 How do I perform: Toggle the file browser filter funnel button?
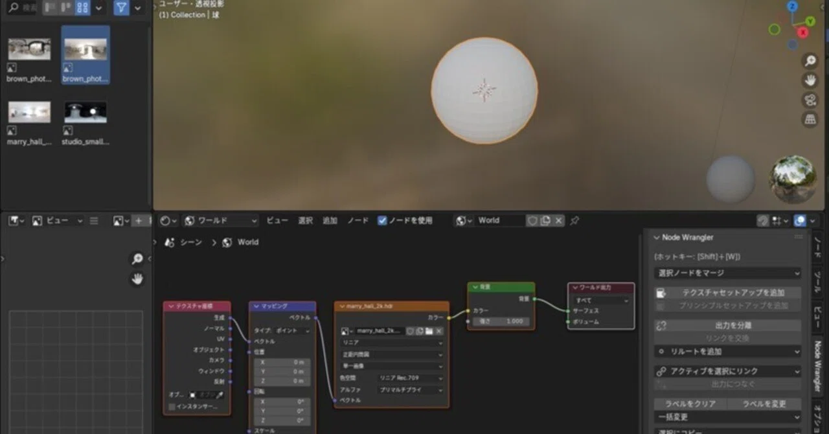pos(121,8)
